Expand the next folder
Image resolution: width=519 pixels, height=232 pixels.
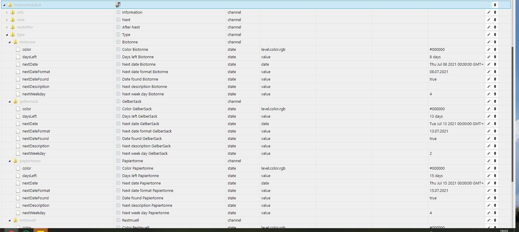coord(7,20)
